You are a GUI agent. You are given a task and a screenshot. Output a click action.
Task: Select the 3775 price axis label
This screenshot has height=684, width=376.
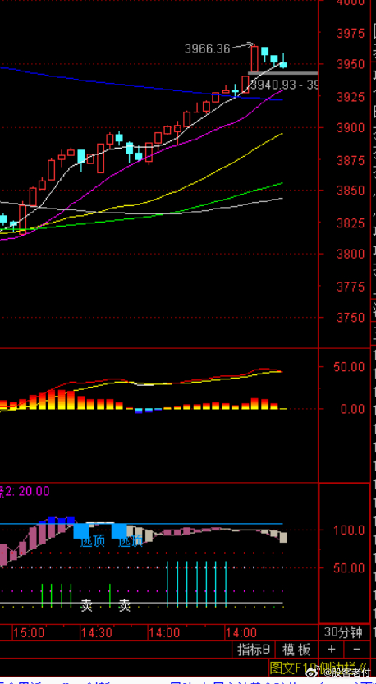[x=351, y=287]
